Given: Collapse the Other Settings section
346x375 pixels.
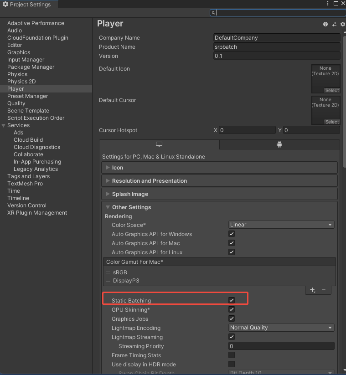Looking at the screenshot, I should point(108,207).
